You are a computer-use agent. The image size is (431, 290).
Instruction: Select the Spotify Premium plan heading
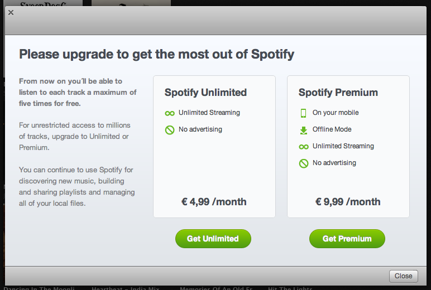coord(338,93)
